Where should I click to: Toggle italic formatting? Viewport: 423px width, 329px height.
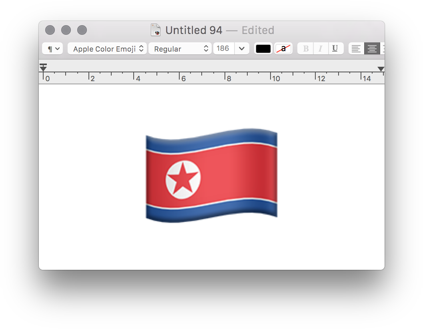pyautogui.click(x=321, y=49)
